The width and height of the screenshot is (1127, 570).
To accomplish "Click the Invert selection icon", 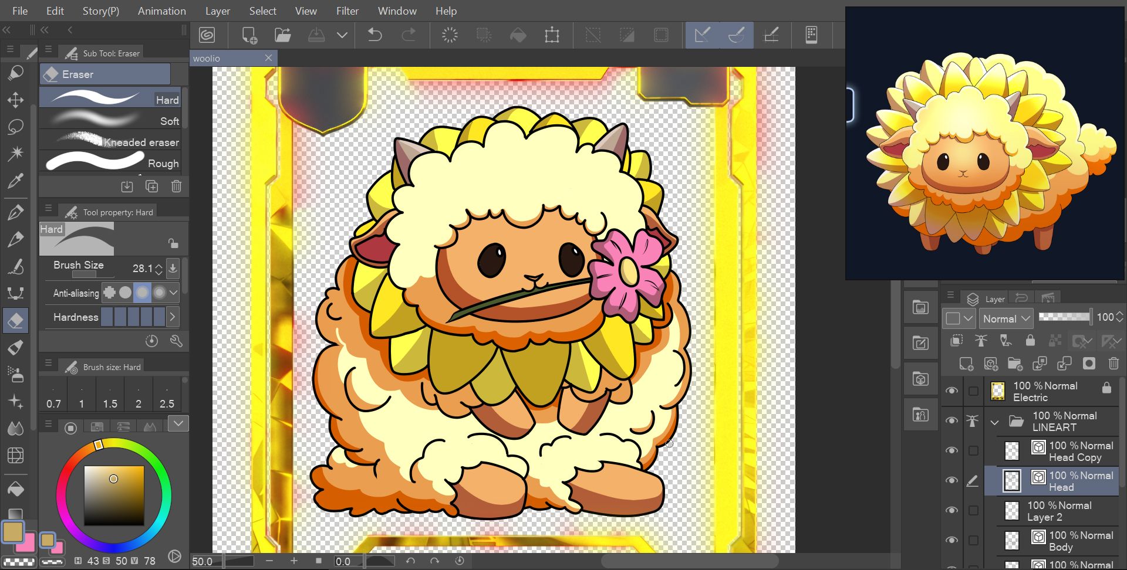I will point(627,35).
